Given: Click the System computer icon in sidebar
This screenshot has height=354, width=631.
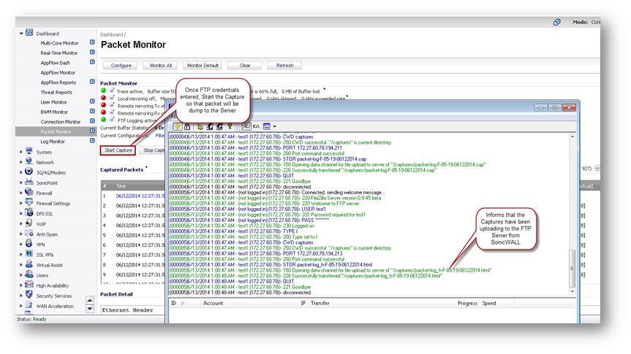Looking at the screenshot, I should coord(29,151).
